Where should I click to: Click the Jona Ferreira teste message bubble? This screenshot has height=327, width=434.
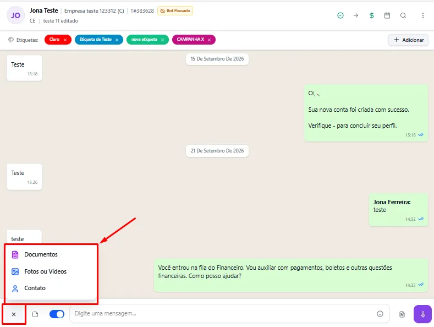coord(399,210)
